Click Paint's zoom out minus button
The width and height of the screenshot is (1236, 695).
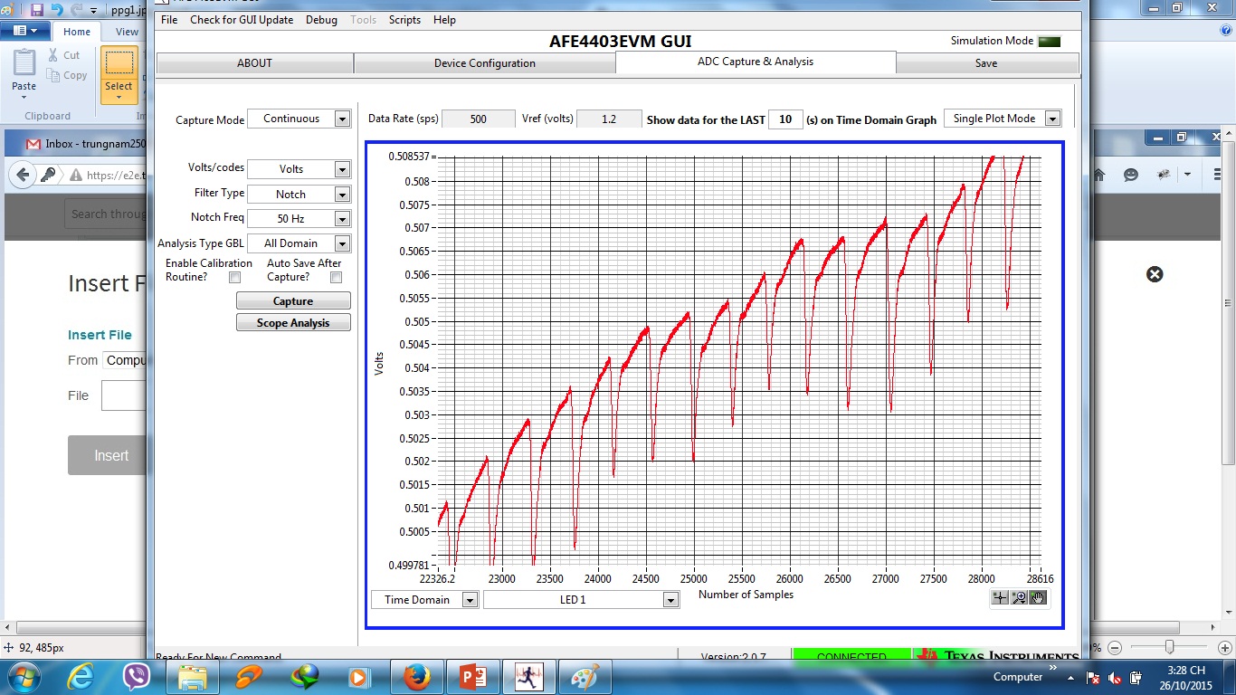[1115, 647]
